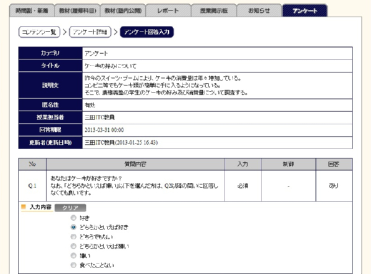Viewport: 371px width, 274px height.
Task: Select the どちらかといえば好き radio option
Action: point(74,227)
